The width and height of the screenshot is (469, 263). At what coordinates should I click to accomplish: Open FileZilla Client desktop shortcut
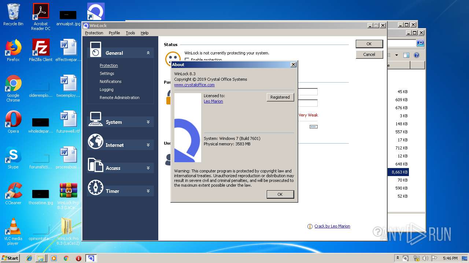tap(41, 50)
